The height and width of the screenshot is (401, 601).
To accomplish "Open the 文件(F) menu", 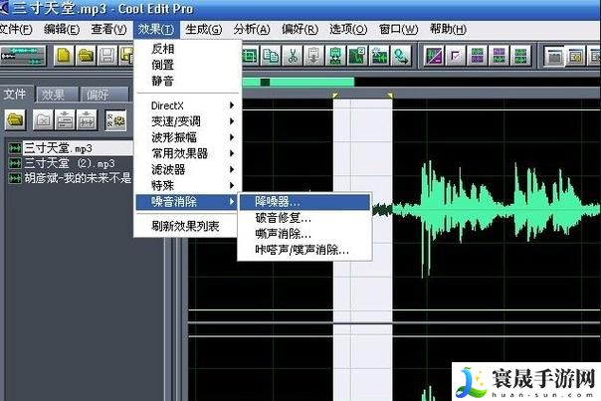I will 15,29.
